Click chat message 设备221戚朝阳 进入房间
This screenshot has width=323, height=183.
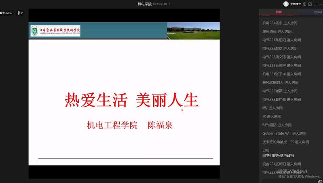(x=282, y=164)
